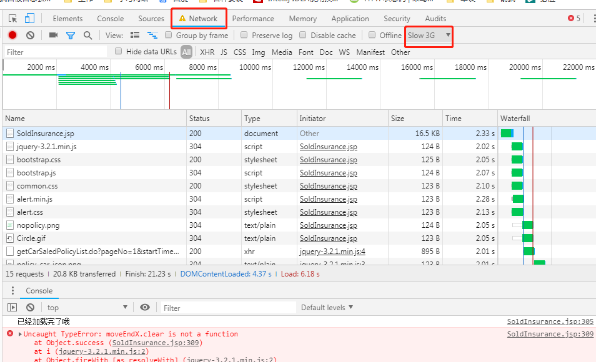This screenshot has height=362, width=596.
Task: Check Hide data URLs
Action: pos(118,51)
